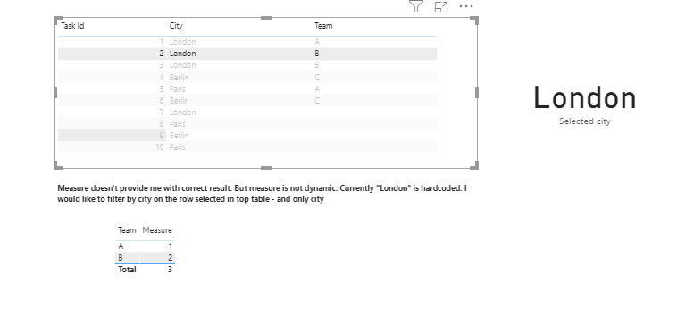
Task: Click measure value 2 for Team B
Action: click(x=170, y=258)
